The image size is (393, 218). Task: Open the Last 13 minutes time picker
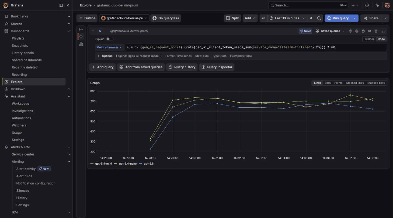click(x=287, y=18)
